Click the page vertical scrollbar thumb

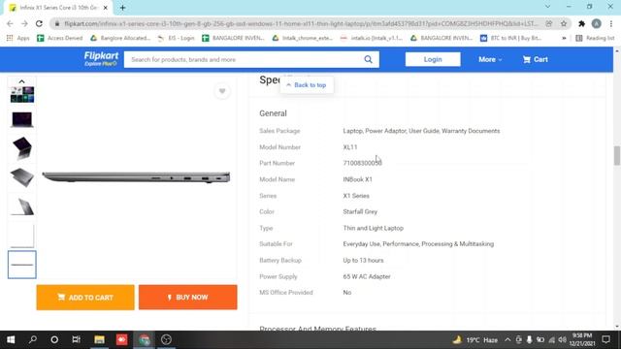pos(617,155)
